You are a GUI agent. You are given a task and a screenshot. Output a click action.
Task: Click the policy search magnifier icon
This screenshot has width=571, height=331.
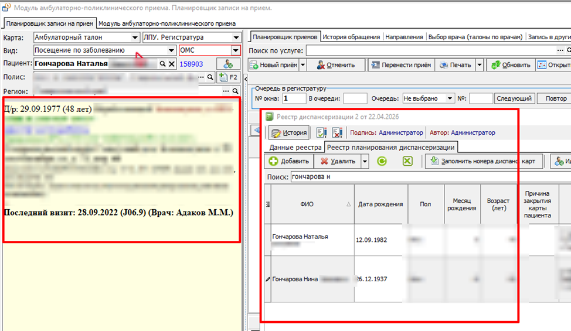(210, 77)
